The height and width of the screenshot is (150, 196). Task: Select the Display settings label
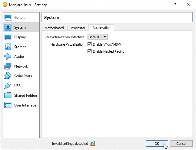pyautogui.click(x=20, y=37)
